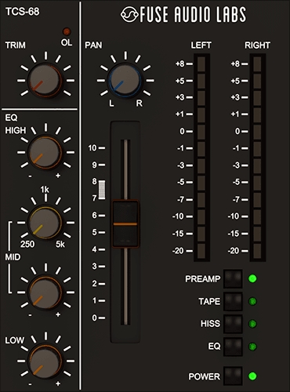
Task: Toggle the TAPE button
Action: 233,301
